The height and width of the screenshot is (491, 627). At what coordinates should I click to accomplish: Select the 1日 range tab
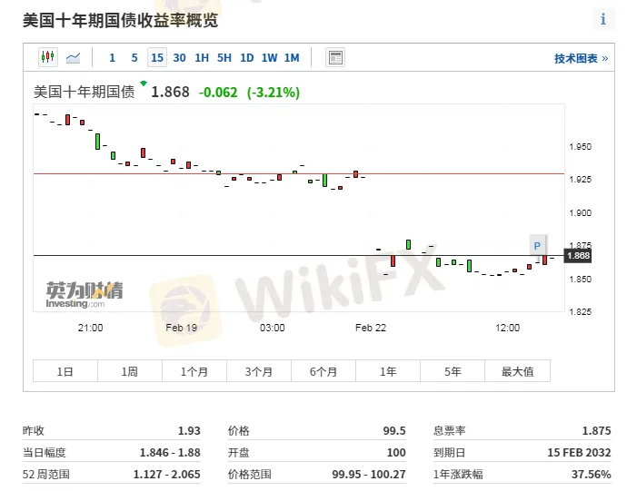[x=65, y=371]
